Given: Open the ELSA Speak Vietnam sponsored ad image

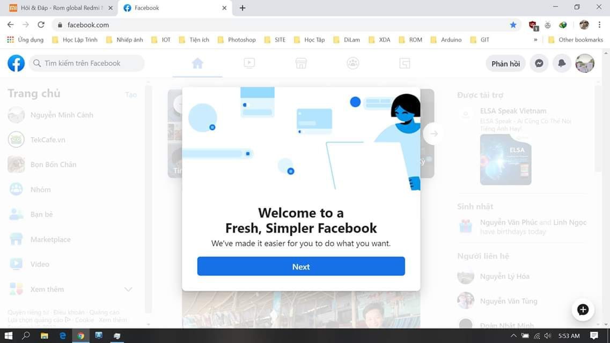Looking at the screenshot, I should point(505,160).
